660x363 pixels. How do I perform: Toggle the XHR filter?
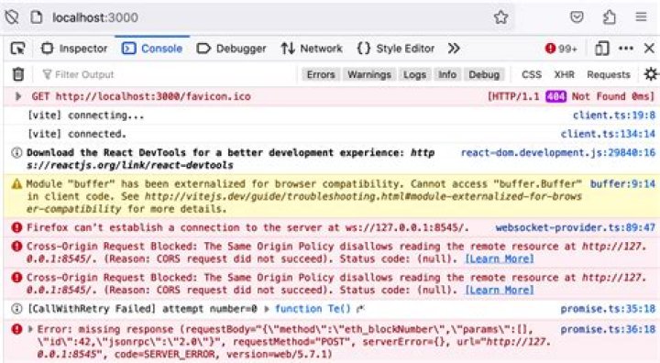tap(564, 74)
